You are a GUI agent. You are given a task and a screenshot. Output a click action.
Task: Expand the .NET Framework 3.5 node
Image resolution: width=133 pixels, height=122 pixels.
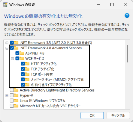pyautogui.click(x=7, y=43)
